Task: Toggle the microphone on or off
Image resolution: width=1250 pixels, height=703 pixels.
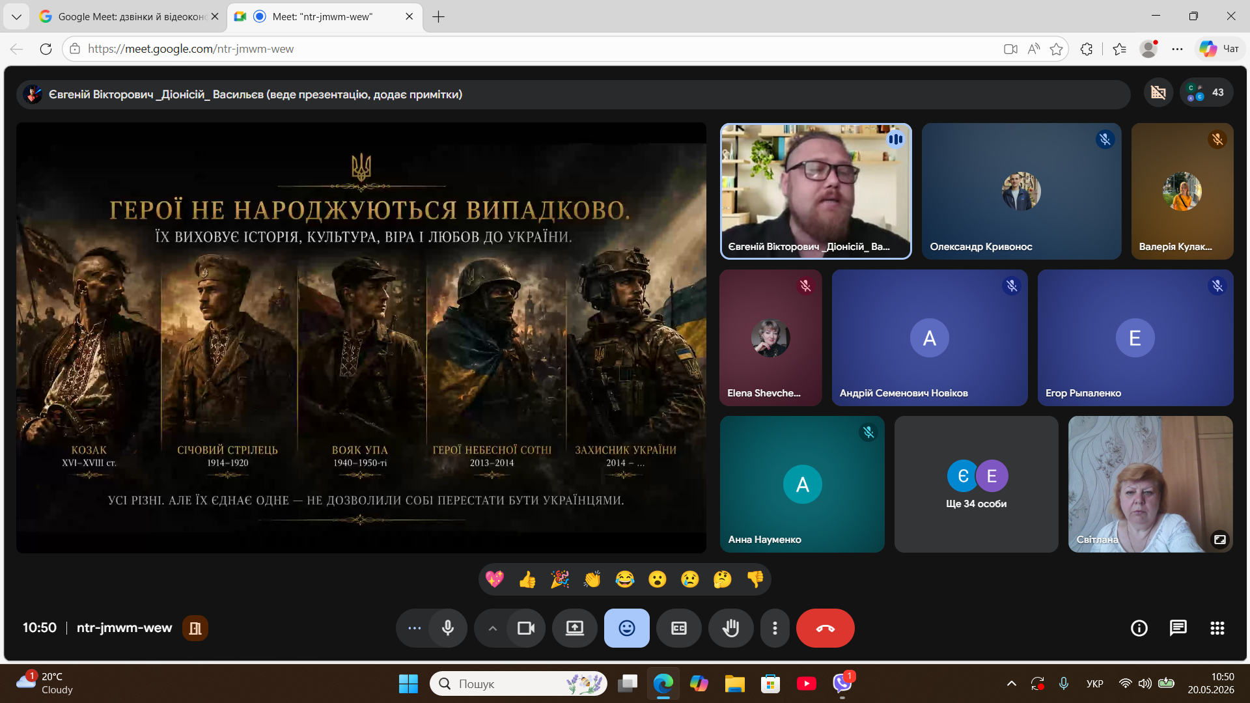Action: coord(448,628)
